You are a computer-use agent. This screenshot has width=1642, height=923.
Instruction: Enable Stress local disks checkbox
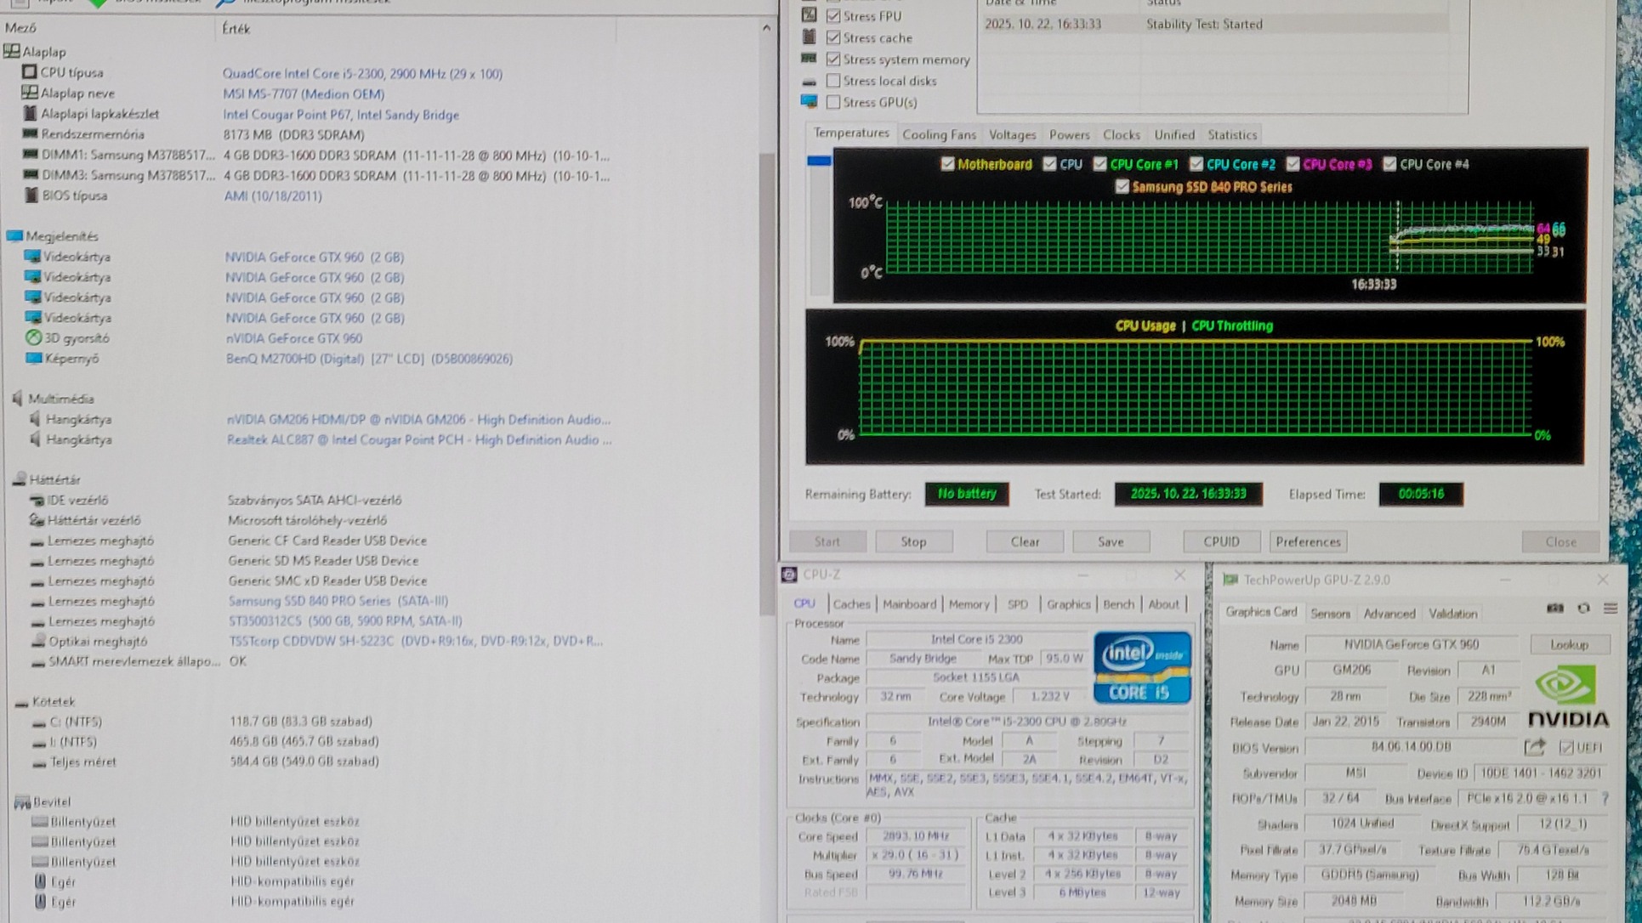coord(833,81)
